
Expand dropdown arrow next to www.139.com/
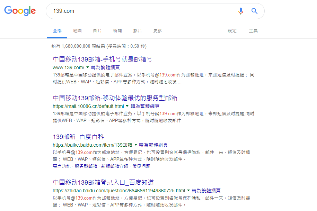click(x=88, y=67)
